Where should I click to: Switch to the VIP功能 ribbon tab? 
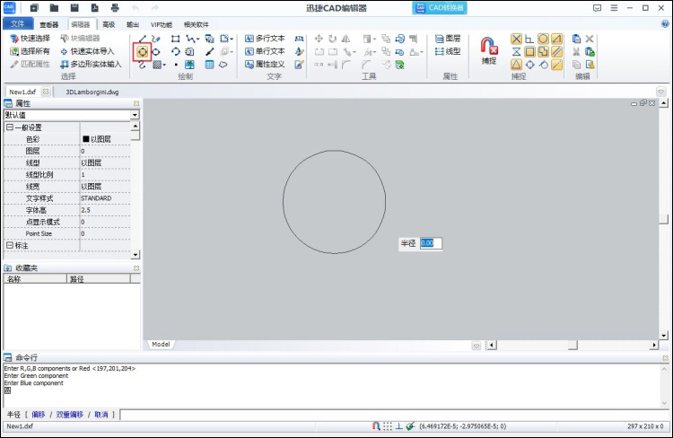pos(162,24)
